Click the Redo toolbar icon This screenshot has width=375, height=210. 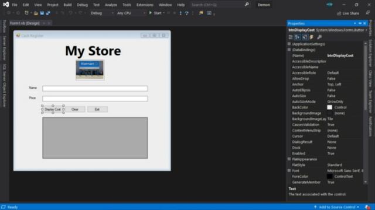pyautogui.click(x=80, y=13)
